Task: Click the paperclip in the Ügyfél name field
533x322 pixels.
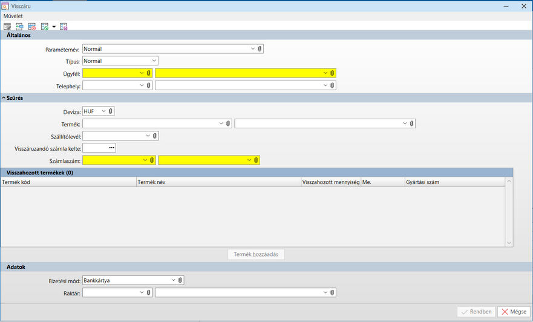Action: click(x=332, y=73)
